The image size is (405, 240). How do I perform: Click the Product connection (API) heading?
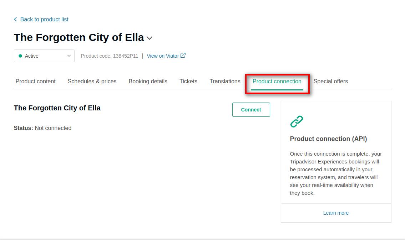(328, 139)
